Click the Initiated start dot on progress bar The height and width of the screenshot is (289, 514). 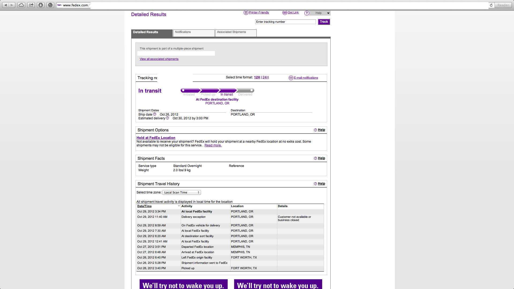click(x=183, y=90)
